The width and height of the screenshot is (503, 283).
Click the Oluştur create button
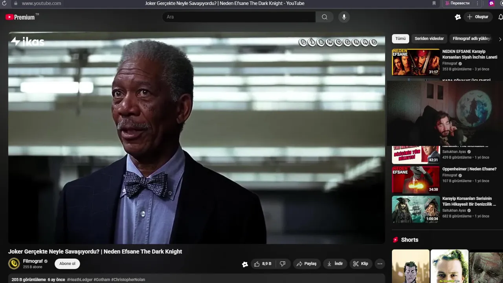[478, 17]
